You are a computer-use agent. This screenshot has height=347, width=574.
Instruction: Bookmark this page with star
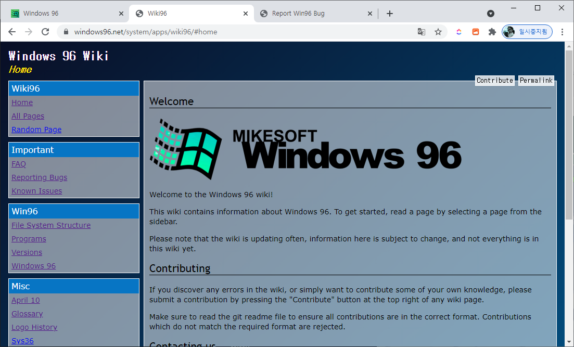(x=438, y=32)
